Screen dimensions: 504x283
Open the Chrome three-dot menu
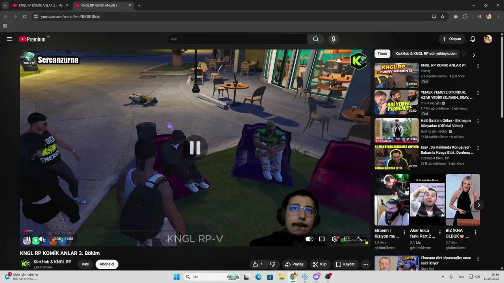497,17
